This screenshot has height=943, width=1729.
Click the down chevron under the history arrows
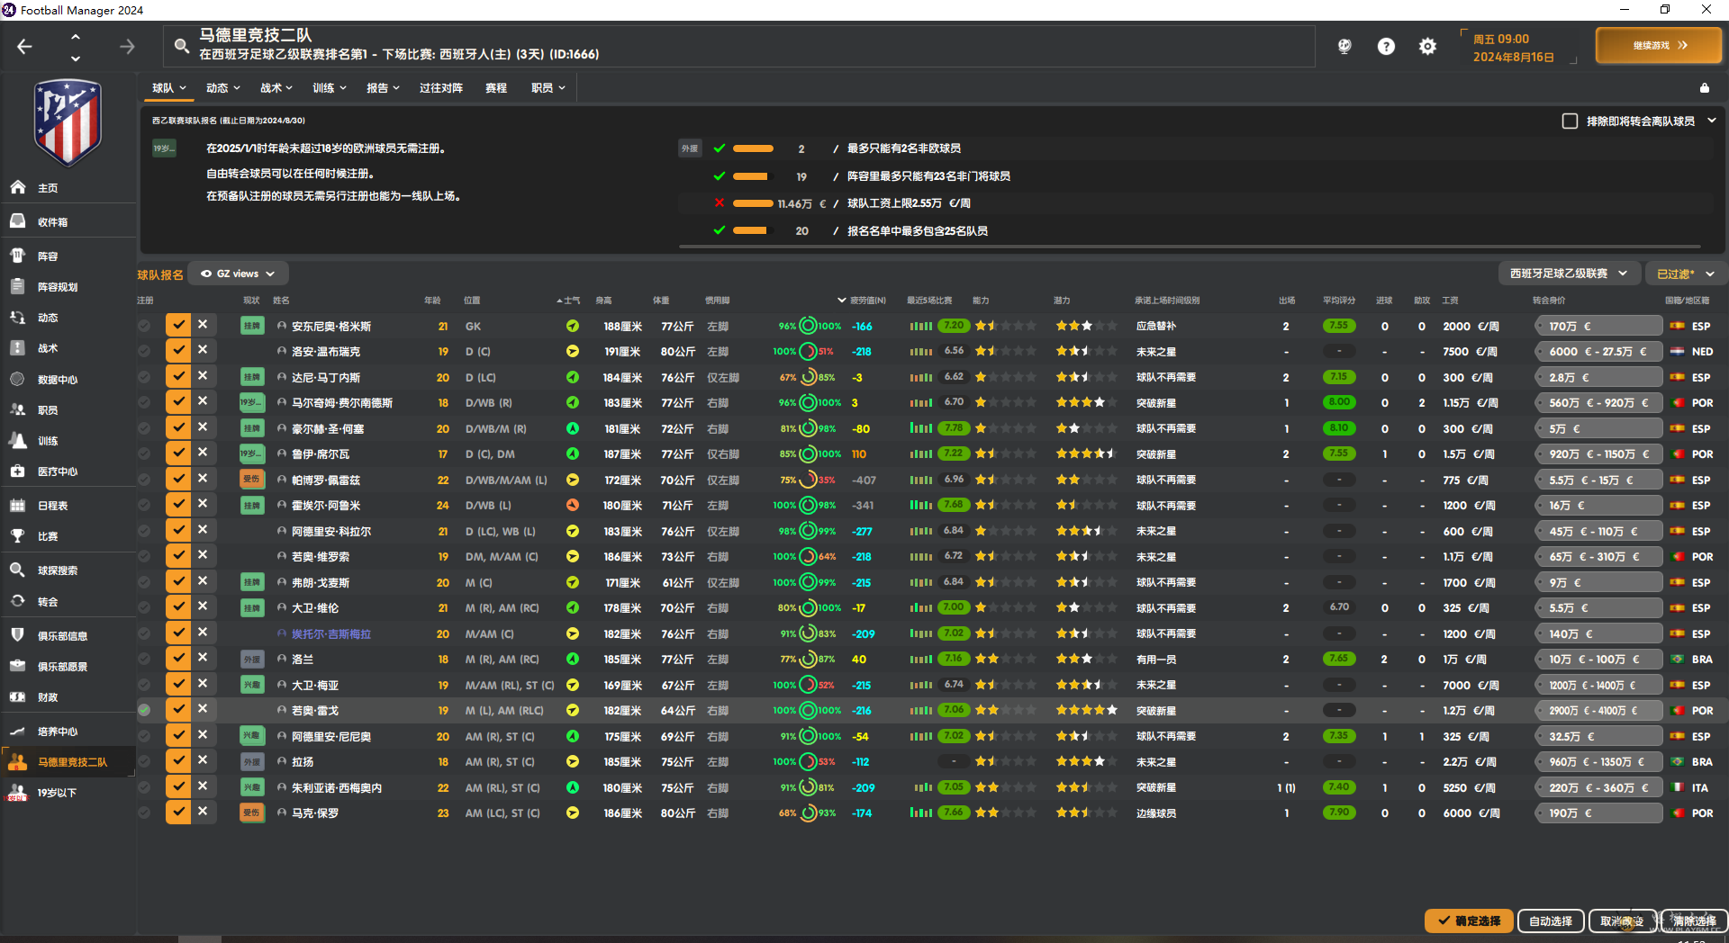point(76,58)
